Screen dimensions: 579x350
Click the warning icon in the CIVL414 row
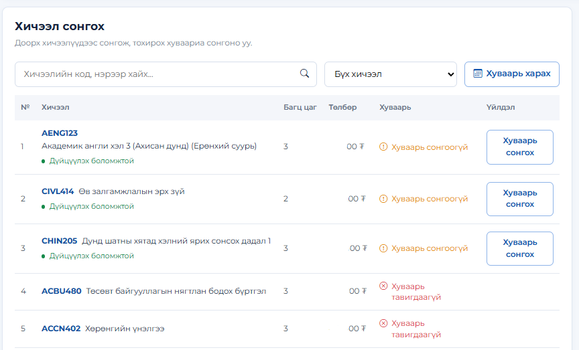(383, 199)
